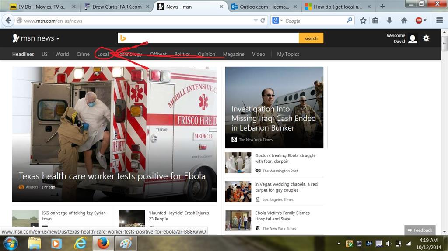Open File Explorer from the taskbar

(x=35, y=243)
